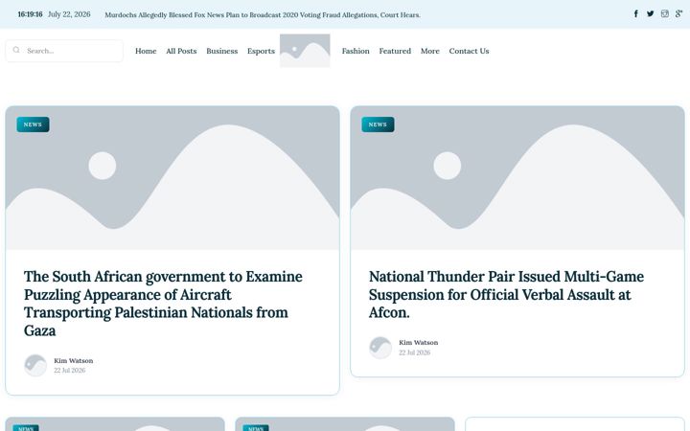690x431 pixels.
Task: Expand the More menu
Action: click(x=430, y=51)
